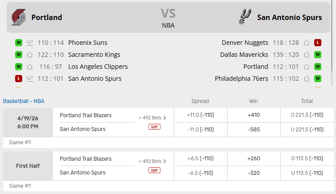Select Under 113.5 First Half total
Screen dimensions: 336x194
tap(307, 173)
